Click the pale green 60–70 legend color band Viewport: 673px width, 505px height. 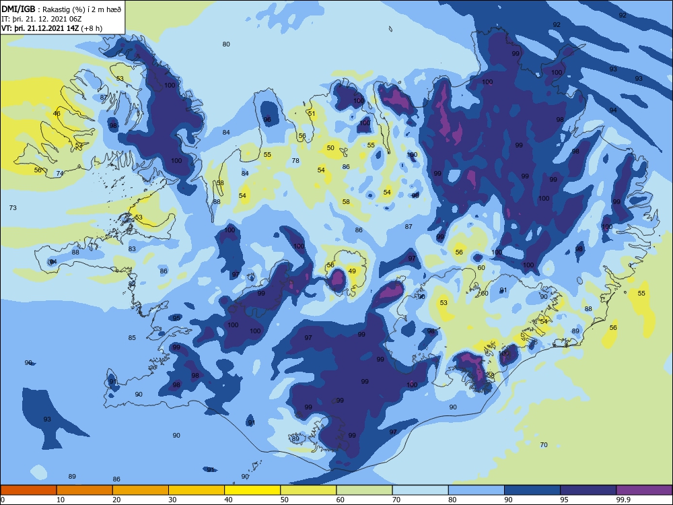364,490
